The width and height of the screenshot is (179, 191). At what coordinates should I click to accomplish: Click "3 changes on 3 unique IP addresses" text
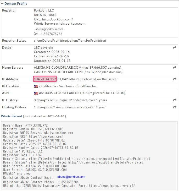(70, 100)
